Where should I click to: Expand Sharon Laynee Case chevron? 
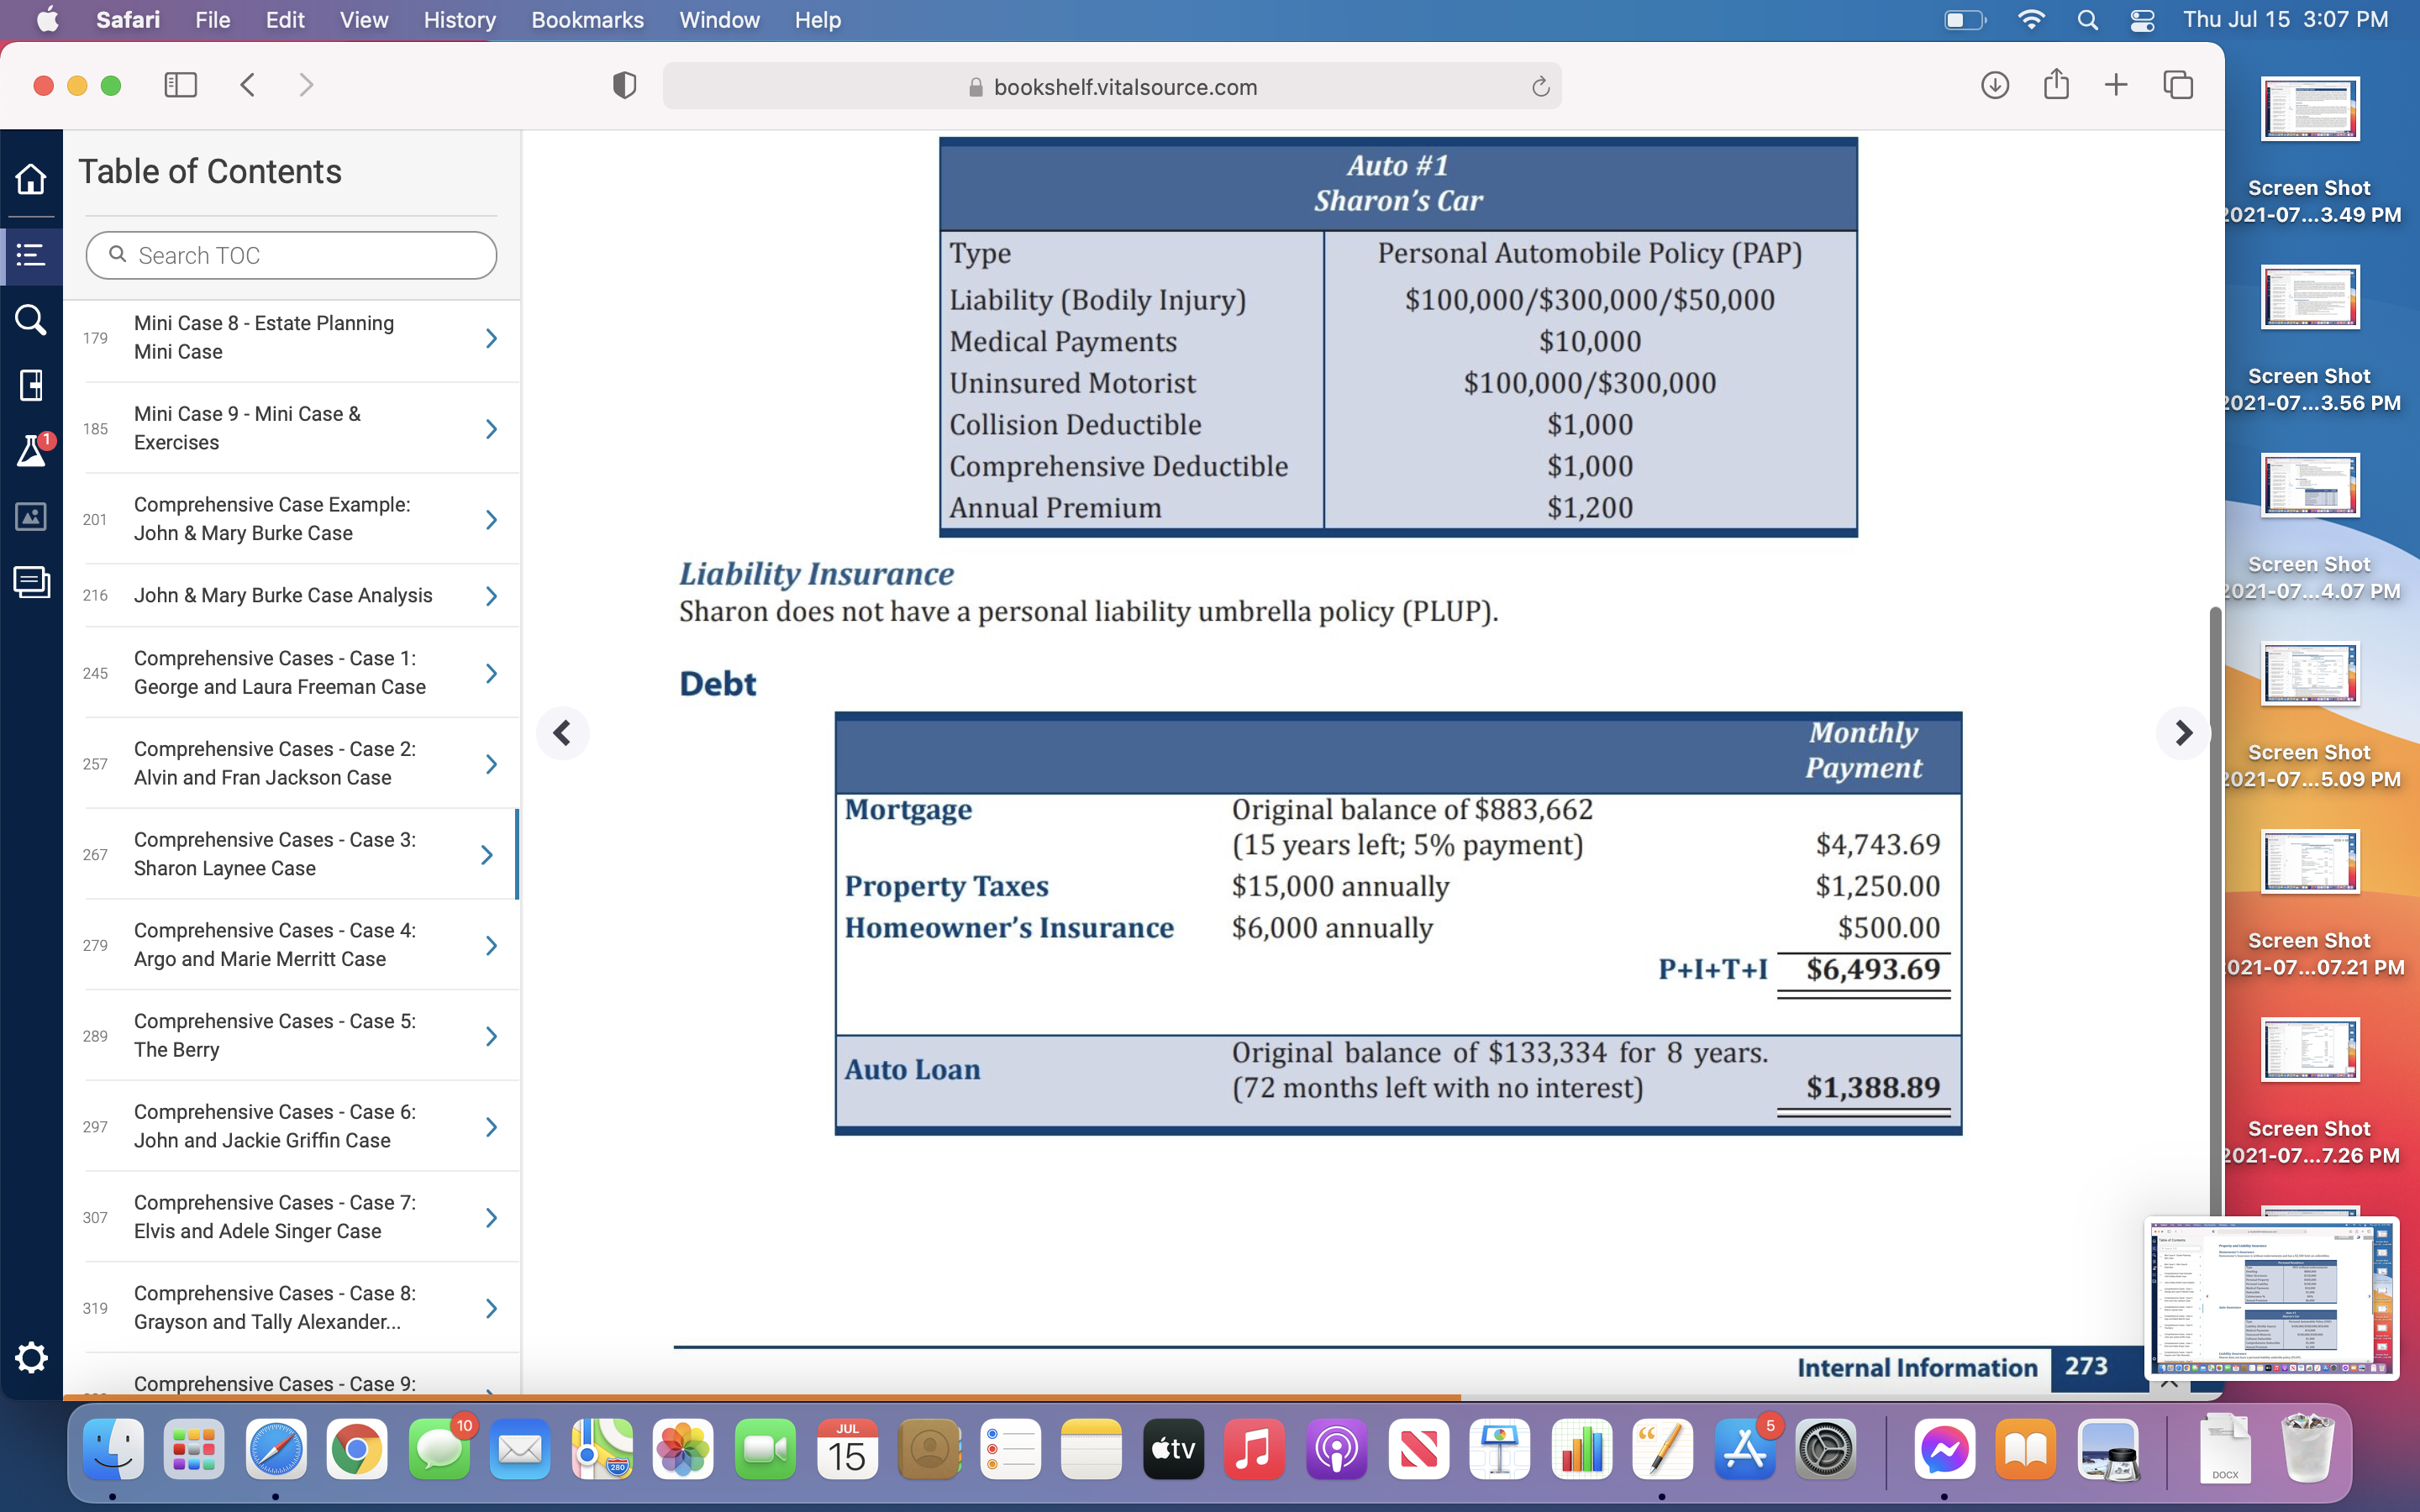[487, 855]
